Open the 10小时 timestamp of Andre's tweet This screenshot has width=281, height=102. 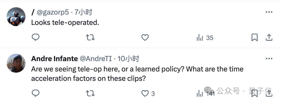click(128, 59)
